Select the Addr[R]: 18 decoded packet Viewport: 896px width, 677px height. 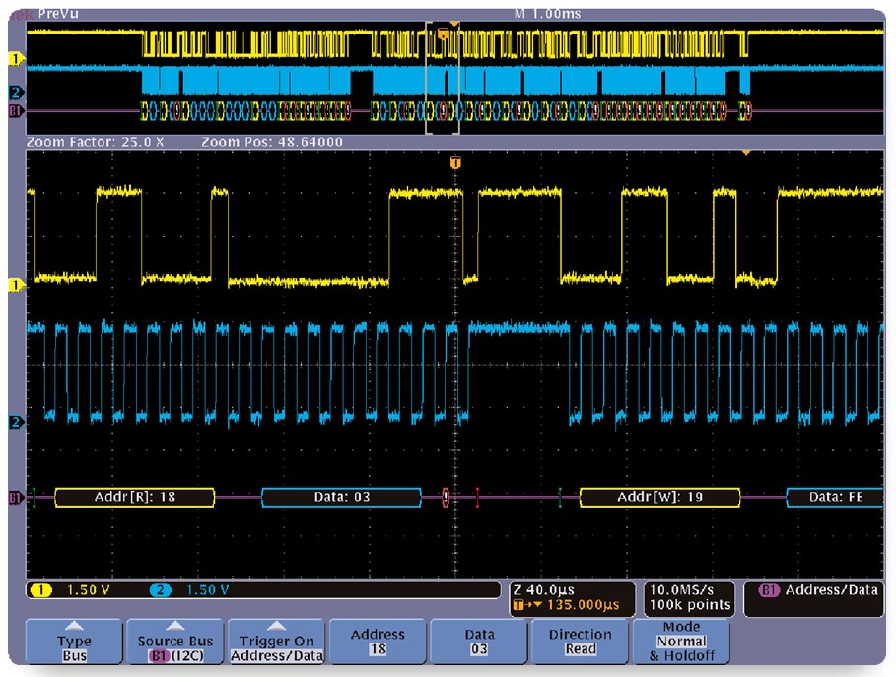coord(134,497)
